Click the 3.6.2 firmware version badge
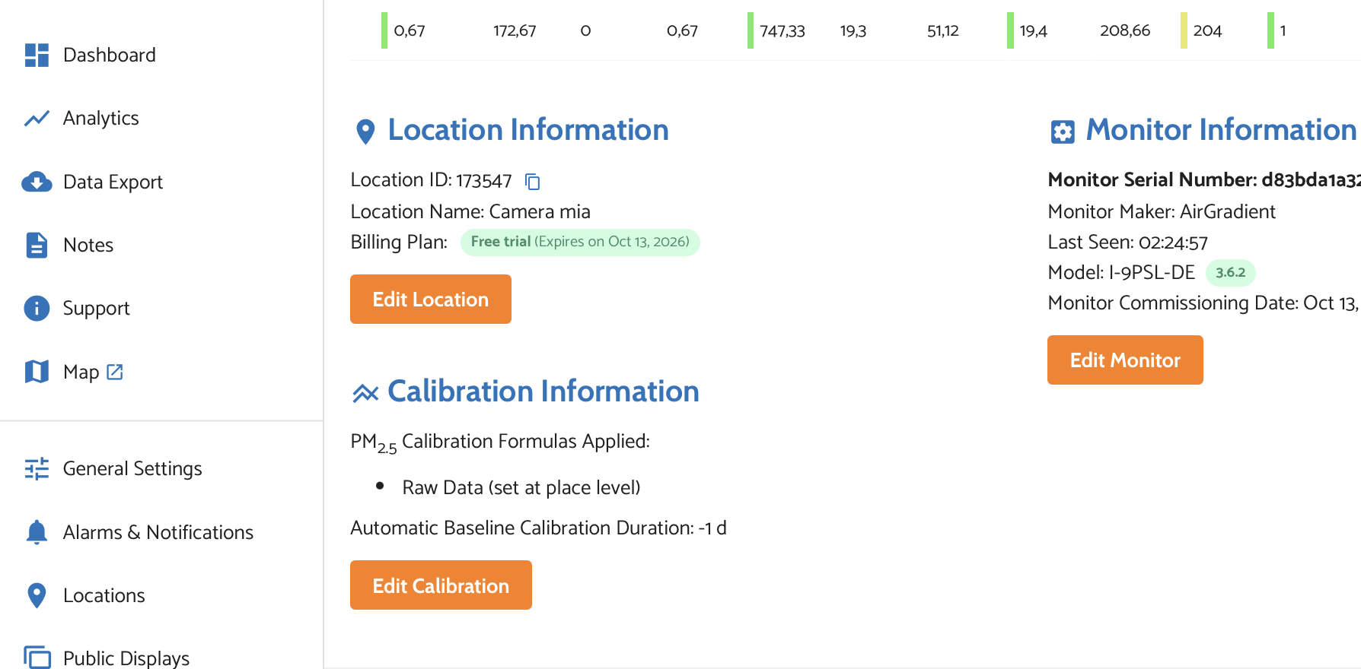The height and width of the screenshot is (669, 1361). [1230, 272]
